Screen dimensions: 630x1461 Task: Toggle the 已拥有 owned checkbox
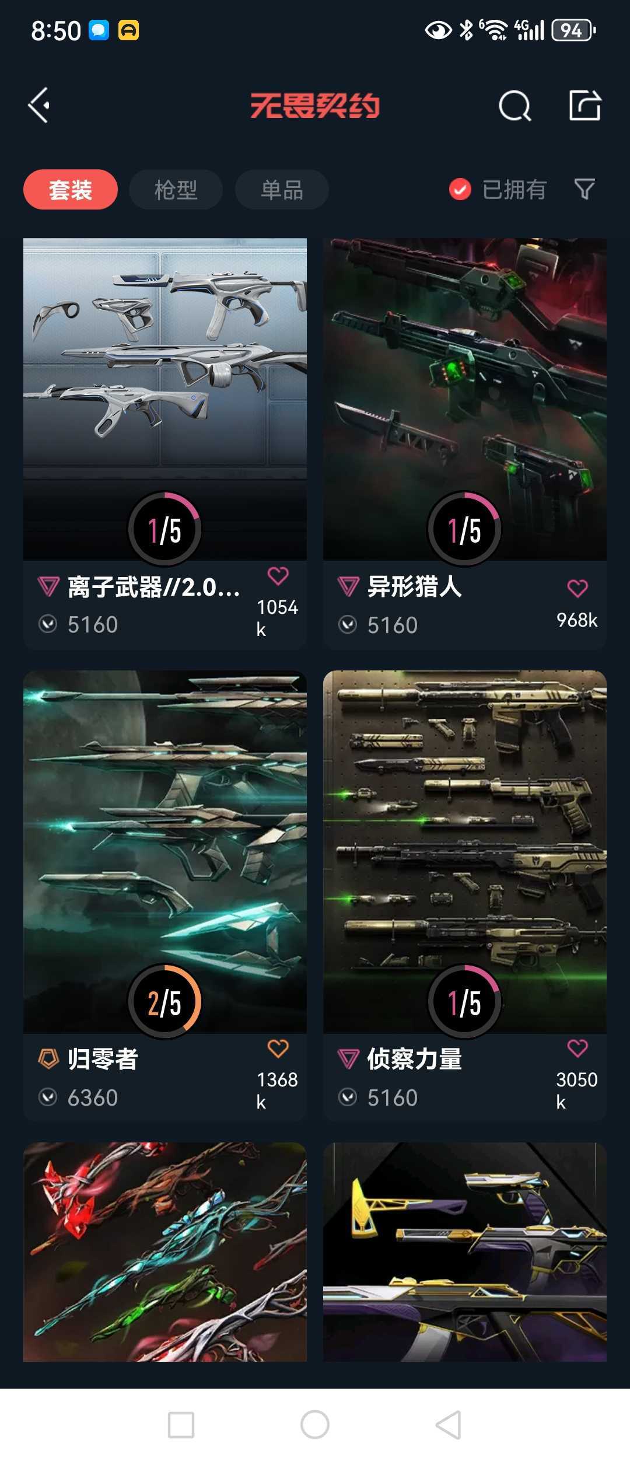pos(460,189)
